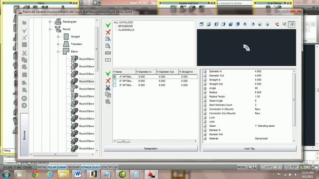
Task: Check the box for the 6" MP Elbow row
Action: point(115,81)
